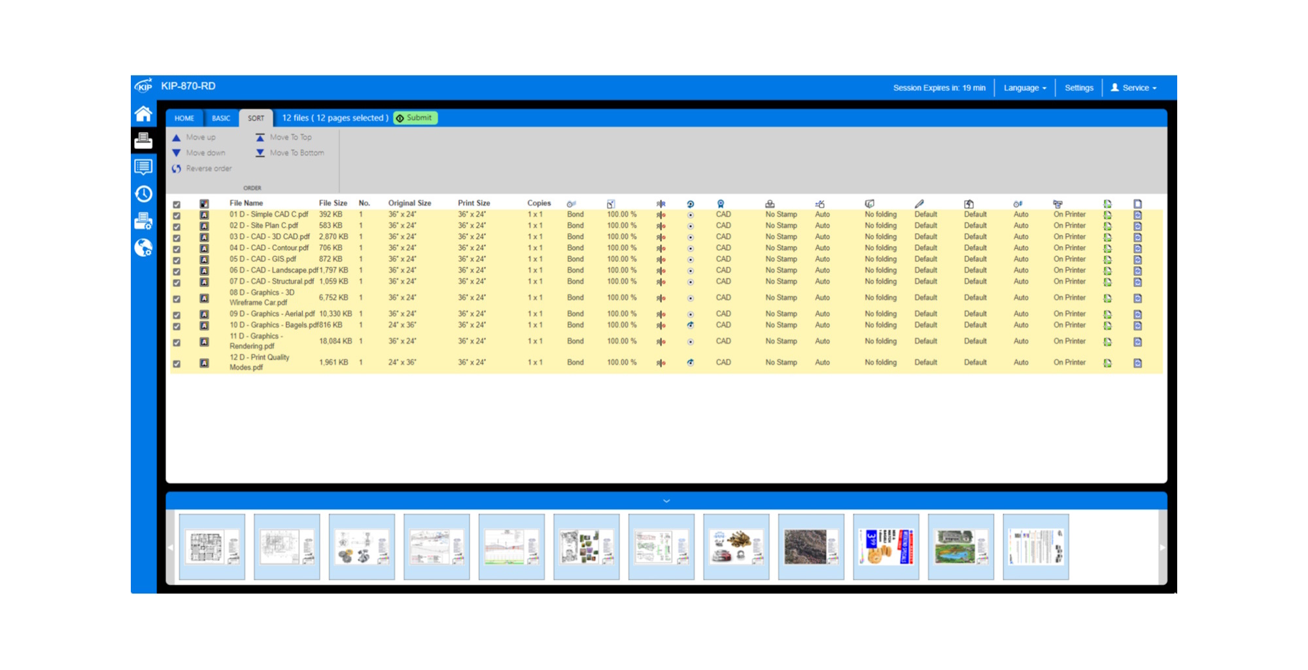
Task: Select the bagels advertisement thumbnail
Action: 886,546
